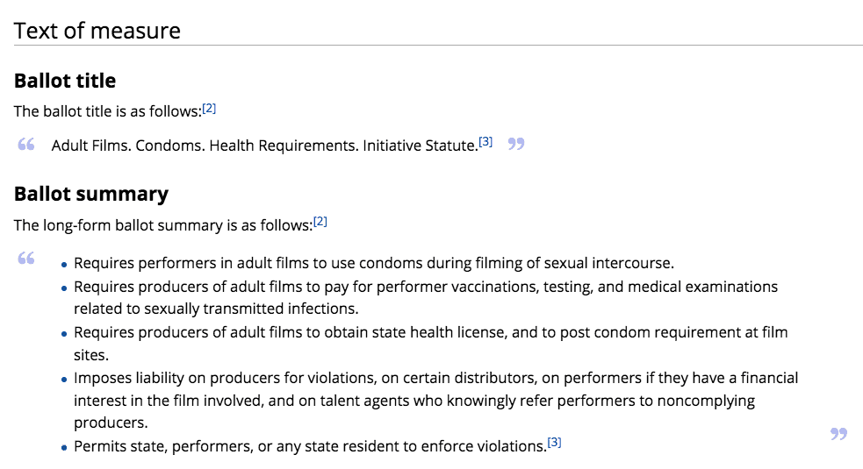Click the bullet dot before 'Imposes liability on producers'
863x469 pixels.
pos(65,380)
